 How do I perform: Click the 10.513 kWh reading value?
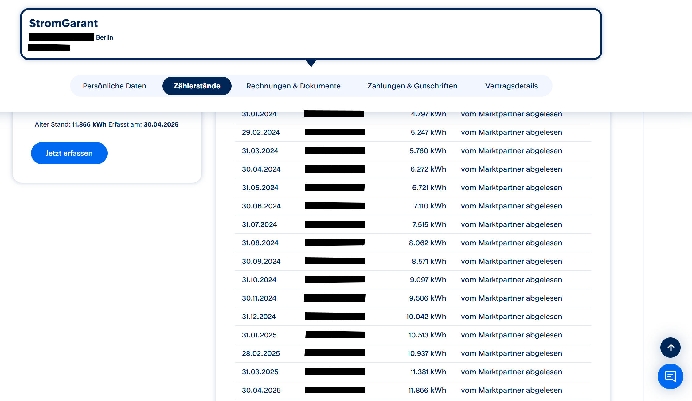coord(427,335)
